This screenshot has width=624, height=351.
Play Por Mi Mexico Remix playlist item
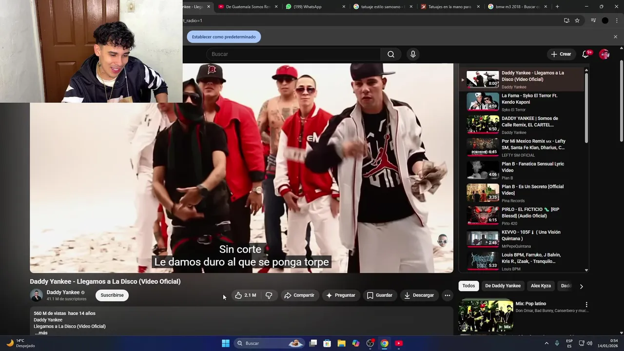coord(522,148)
